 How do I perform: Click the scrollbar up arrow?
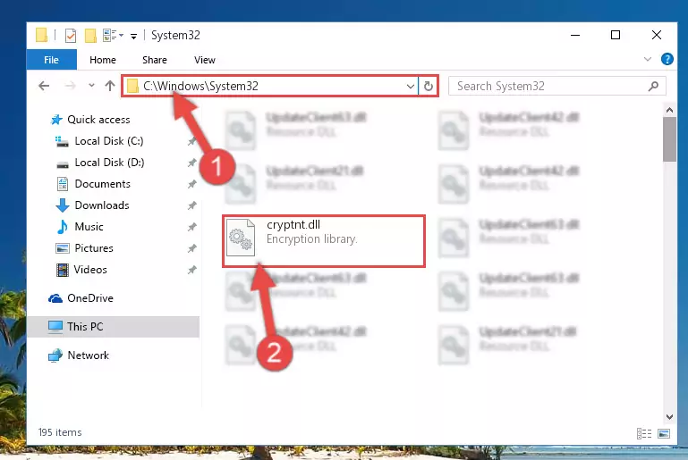click(x=669, y=110)
